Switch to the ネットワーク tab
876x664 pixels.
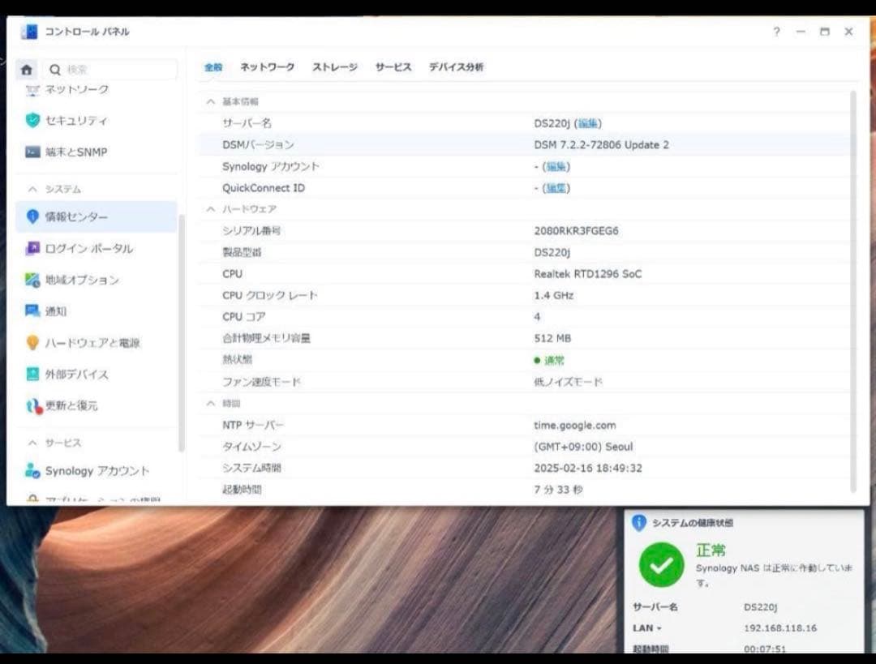click(266, 68)
